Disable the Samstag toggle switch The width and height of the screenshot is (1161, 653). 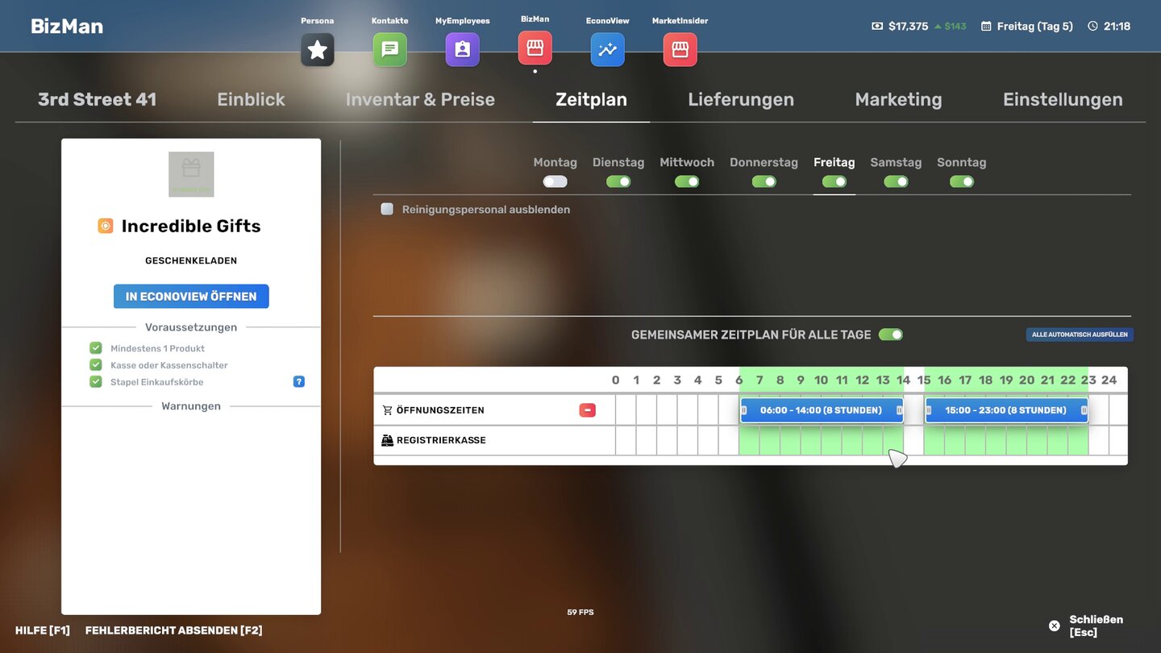point(896,181)
